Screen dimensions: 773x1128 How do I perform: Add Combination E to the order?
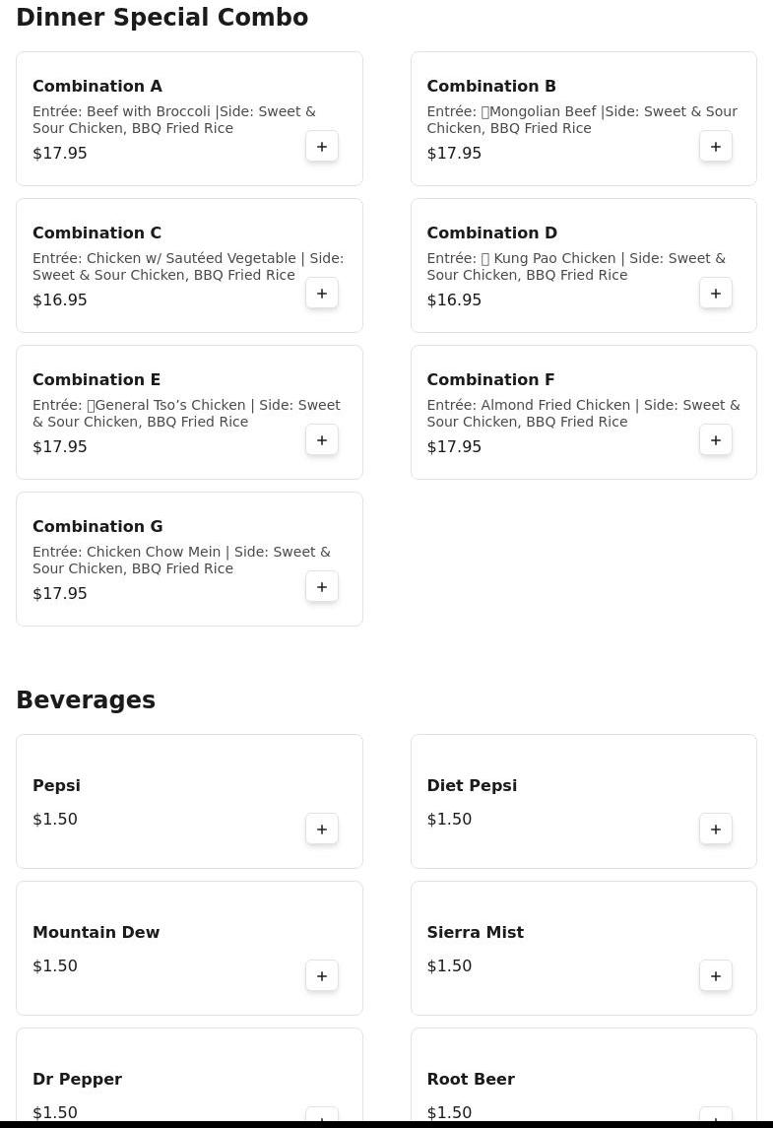coord(322,440)
